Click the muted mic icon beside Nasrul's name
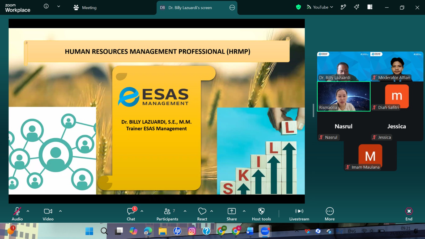425x239 pixels. tap(321, 137)
